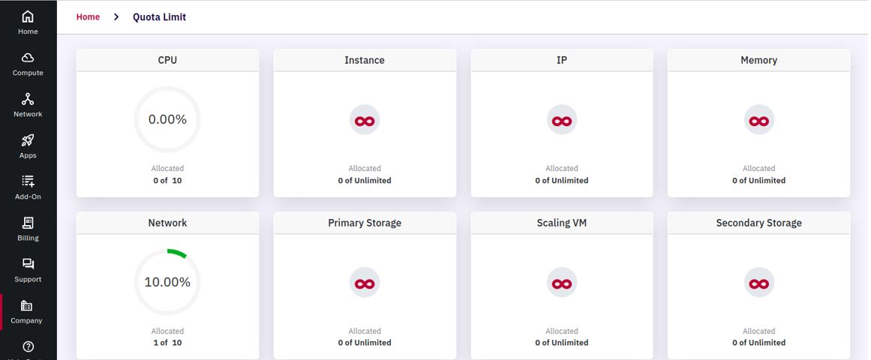Click the Quota Limit breadcrumb text
871x360 pixels.
(x=160, y=17)
